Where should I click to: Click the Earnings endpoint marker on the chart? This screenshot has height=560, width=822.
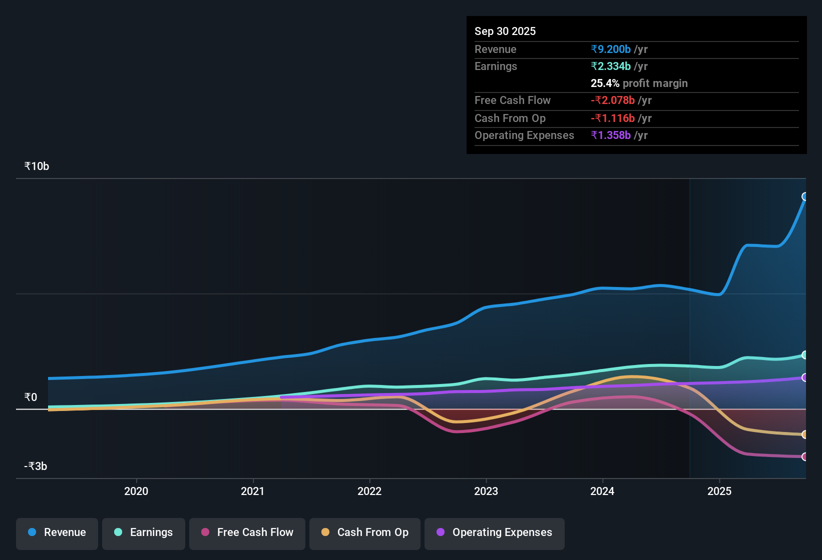point(805,355)
